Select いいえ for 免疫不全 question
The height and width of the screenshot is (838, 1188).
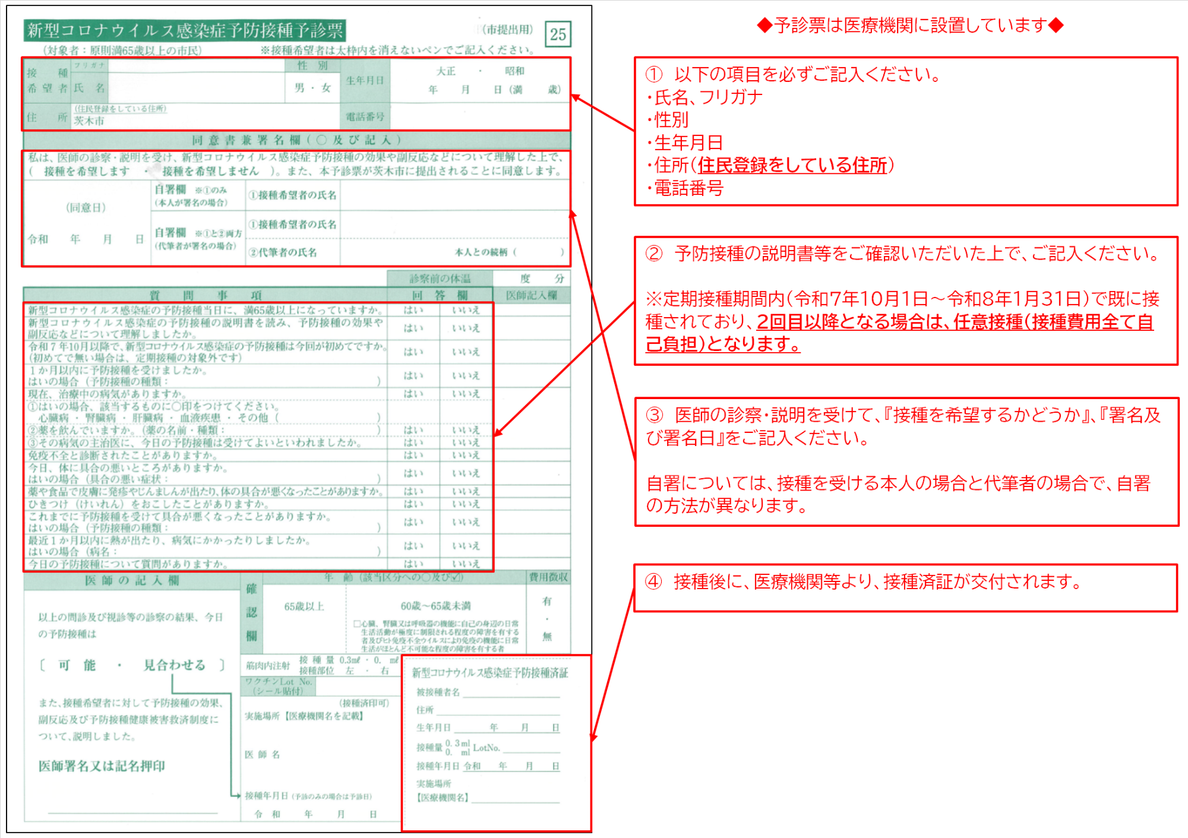pos(465,456)
